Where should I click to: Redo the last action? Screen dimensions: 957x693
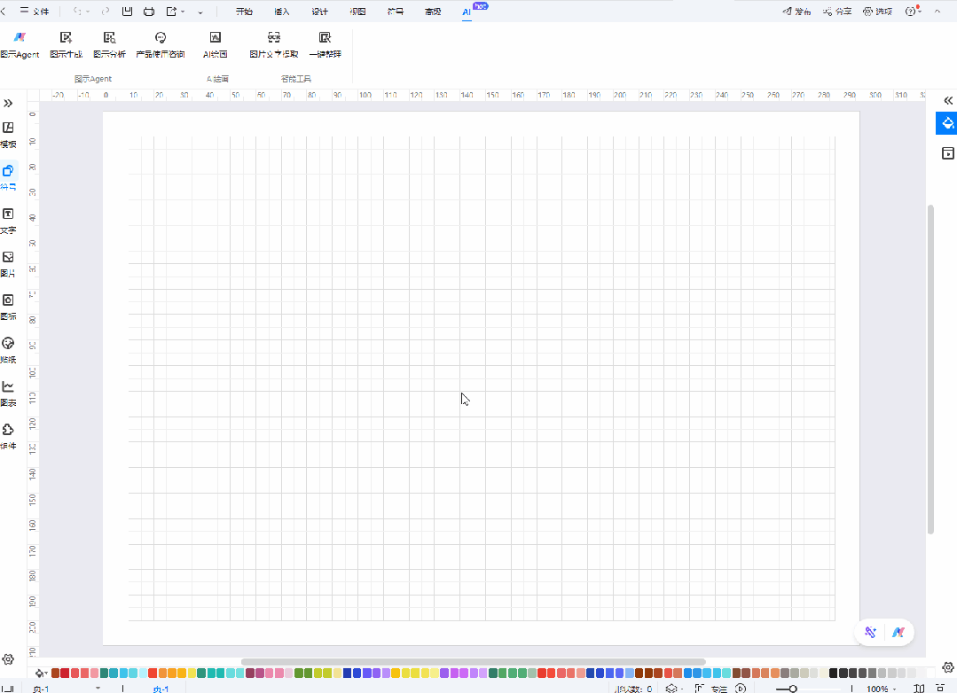pyautogui.click(x=106, y=11)
